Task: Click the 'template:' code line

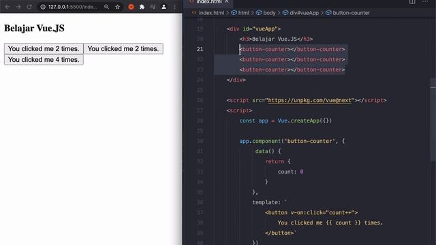Action: click(269, 203)
